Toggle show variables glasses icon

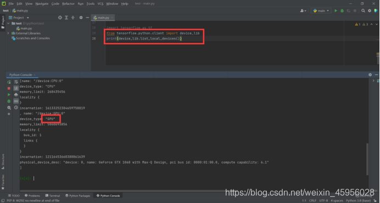(16, 101)
